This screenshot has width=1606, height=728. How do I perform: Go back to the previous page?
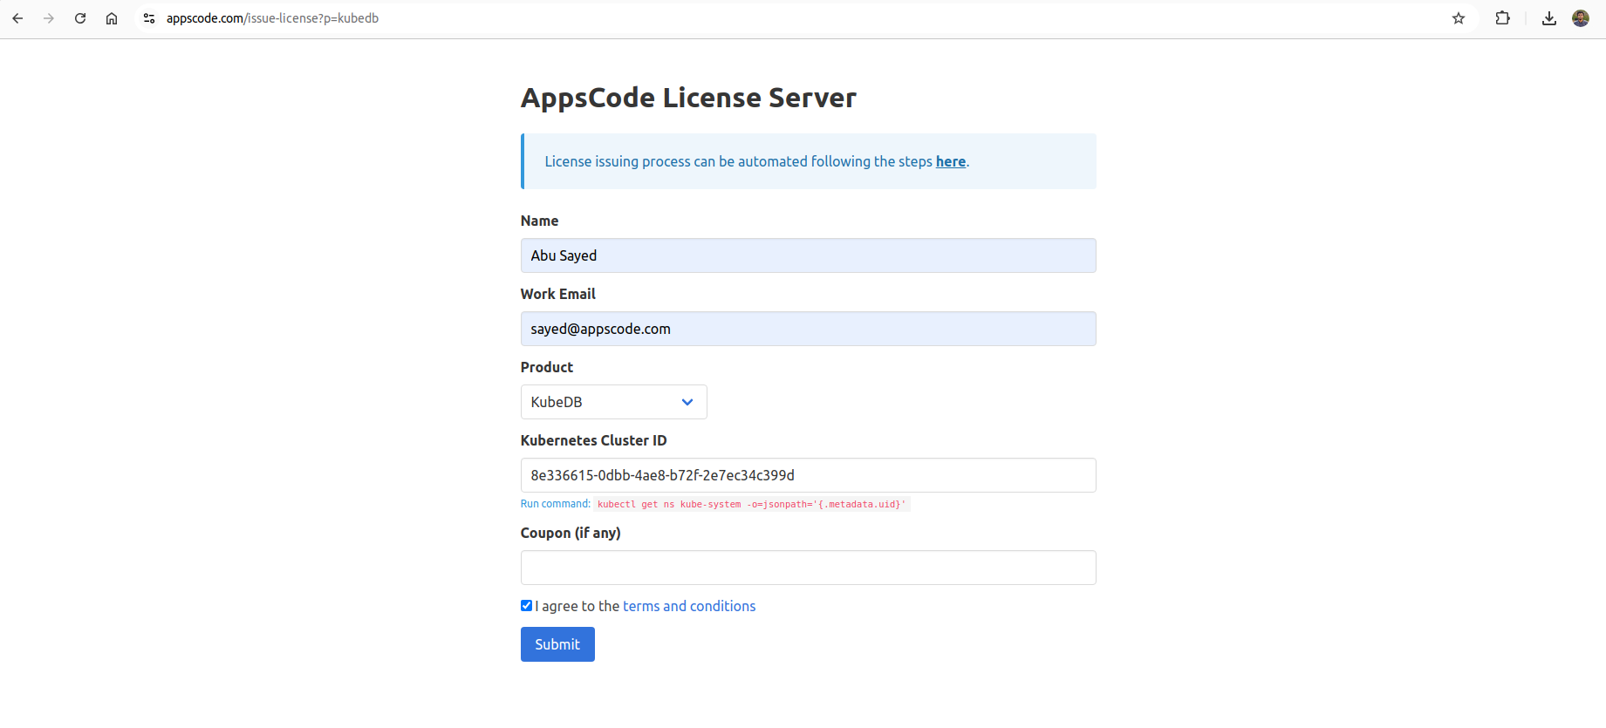(x=17, y=18)
